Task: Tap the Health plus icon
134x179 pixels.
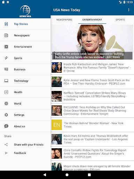Action: point(6,92)
